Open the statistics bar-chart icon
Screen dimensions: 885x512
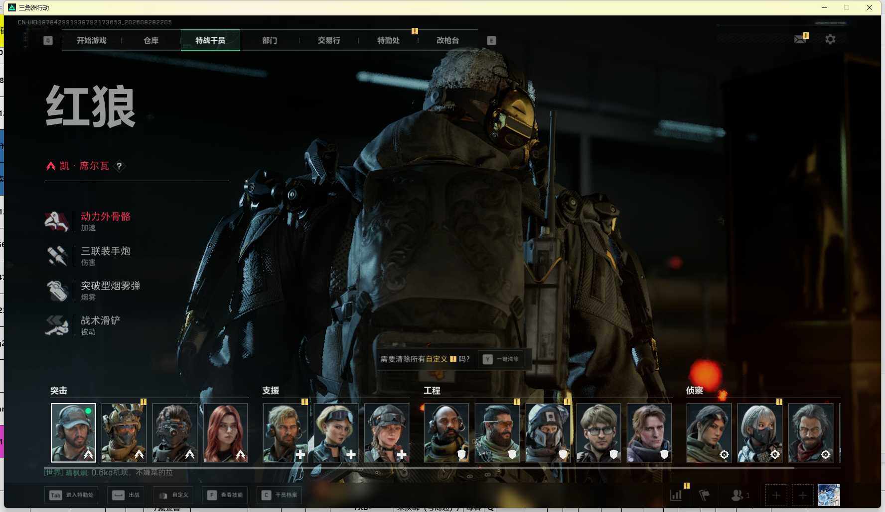(676, 495)
